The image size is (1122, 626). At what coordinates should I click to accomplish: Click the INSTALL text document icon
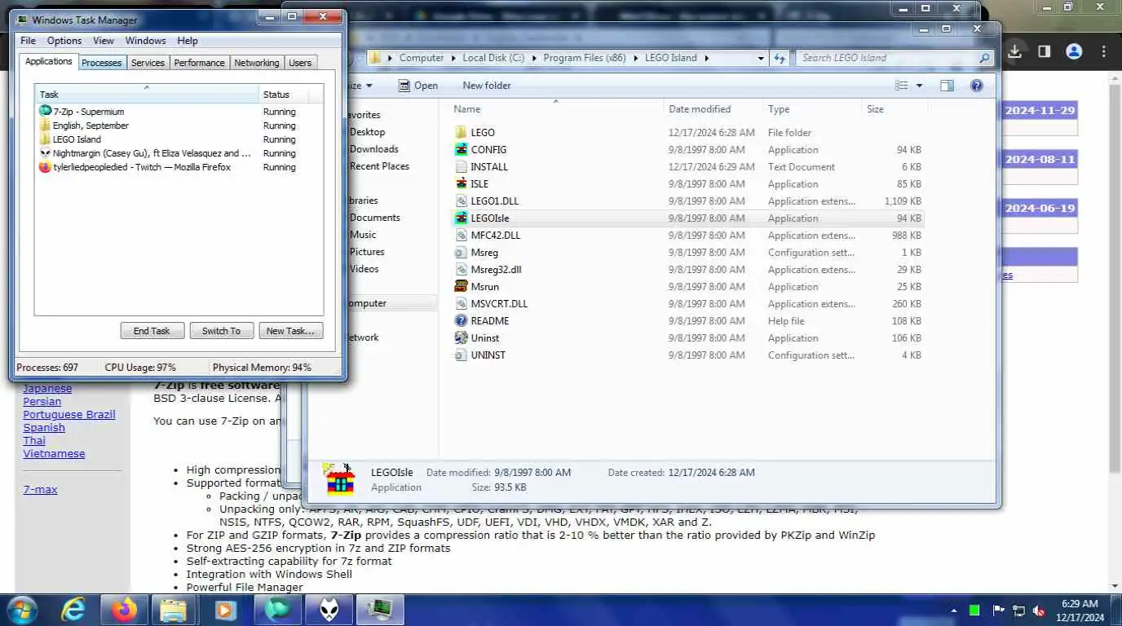click(x=461, y=166)
